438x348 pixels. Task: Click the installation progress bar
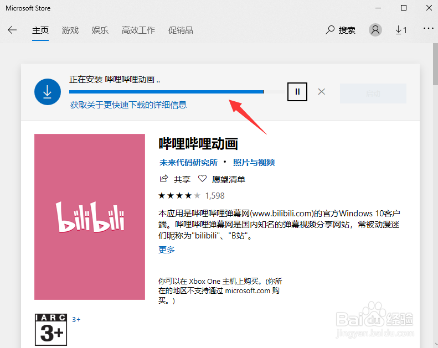tap(177, 92)
